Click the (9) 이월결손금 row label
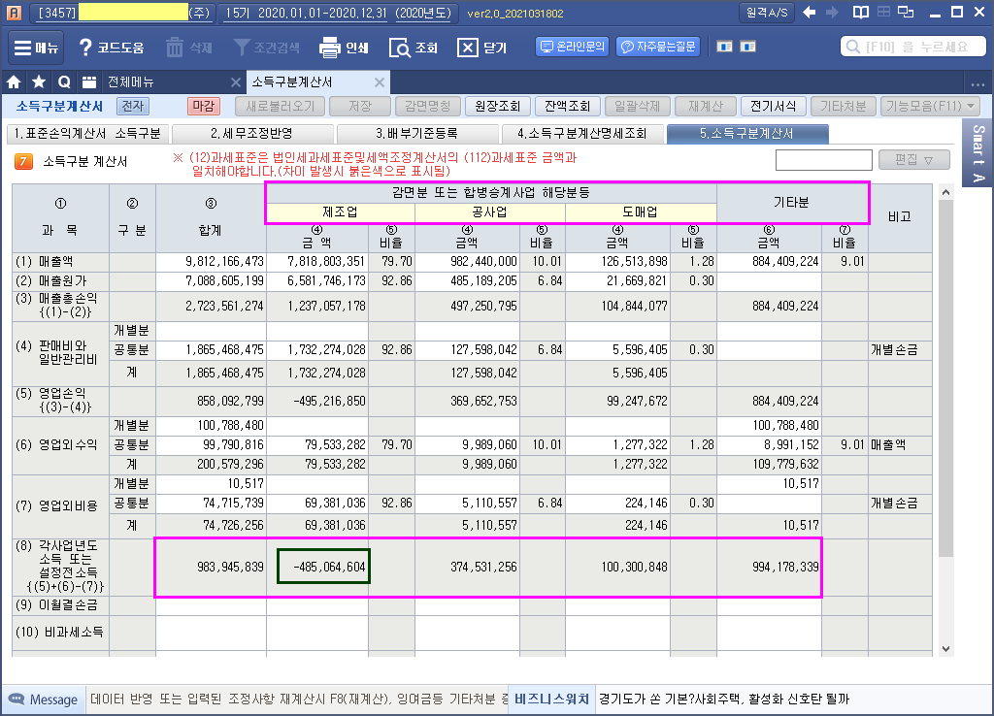Image resolution: width=994 pixels, height=716 pixels. 61,605
